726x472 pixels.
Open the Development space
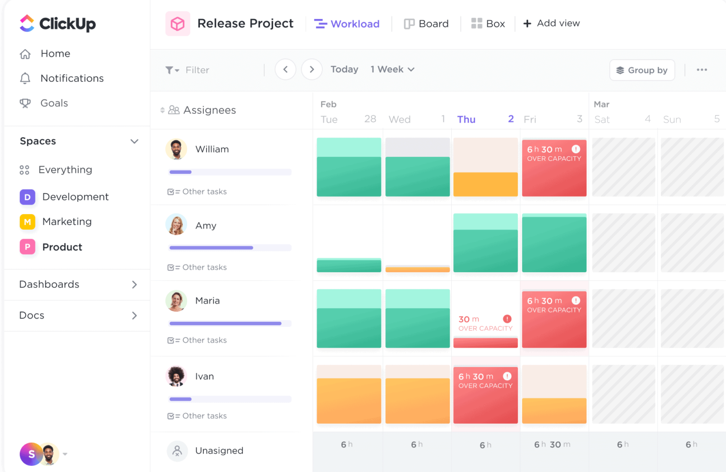point(75,197)
